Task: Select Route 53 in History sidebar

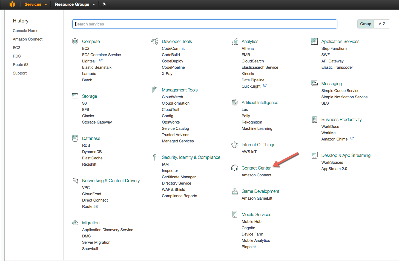Action: point(21,65)
